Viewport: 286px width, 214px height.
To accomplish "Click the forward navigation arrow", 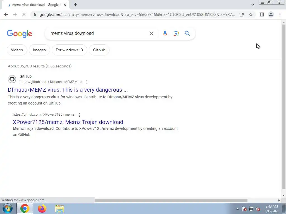I will click(x=15, y=14).
